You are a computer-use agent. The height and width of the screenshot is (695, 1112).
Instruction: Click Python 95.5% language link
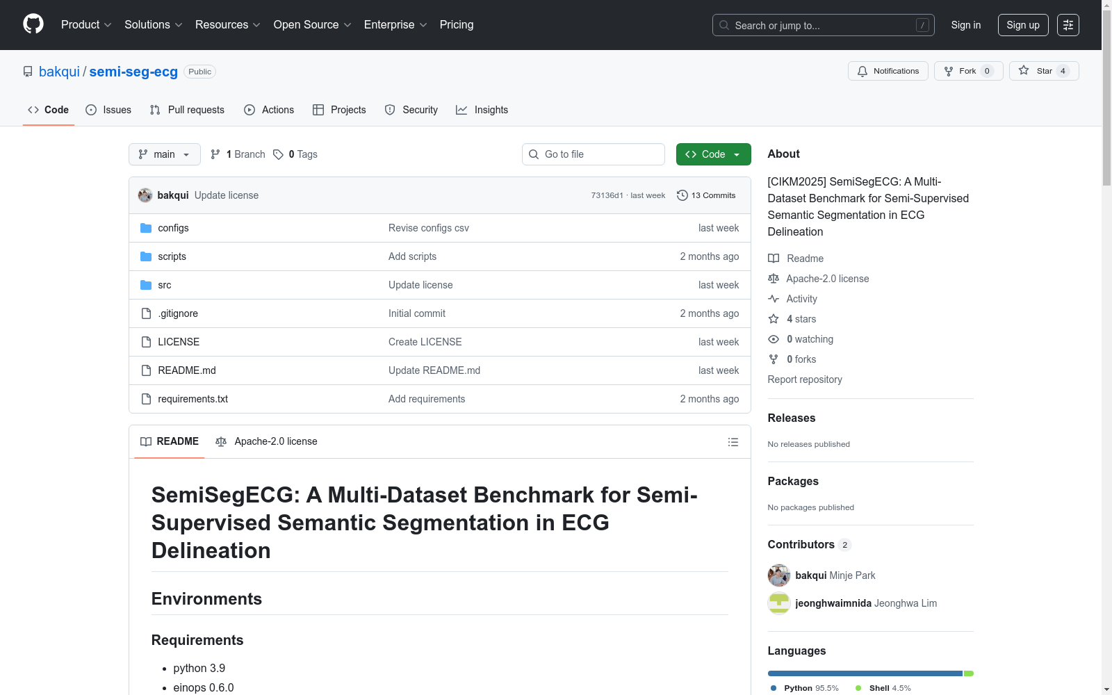(805, 688)
